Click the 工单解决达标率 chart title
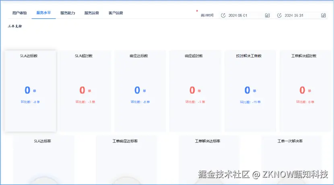Image resolution: width=334 pixels, height=185 pixels. click(x=208, y=141)
